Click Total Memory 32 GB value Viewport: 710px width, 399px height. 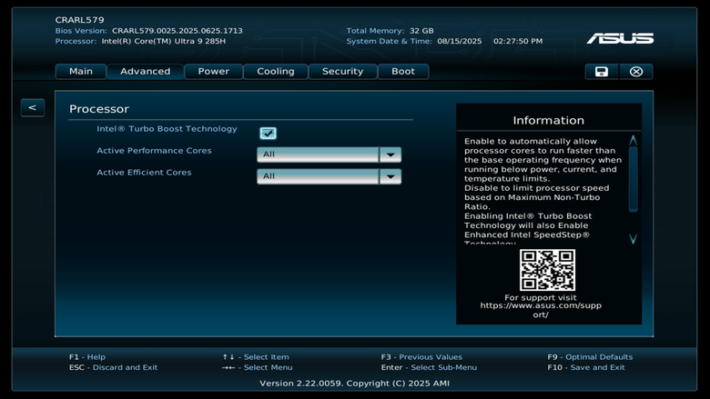pyautogui.click(x=421, y=31)
